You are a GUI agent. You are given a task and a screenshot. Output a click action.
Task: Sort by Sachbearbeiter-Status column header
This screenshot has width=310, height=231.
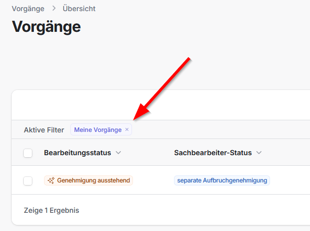pyautogui.click(x=213, y=153)
